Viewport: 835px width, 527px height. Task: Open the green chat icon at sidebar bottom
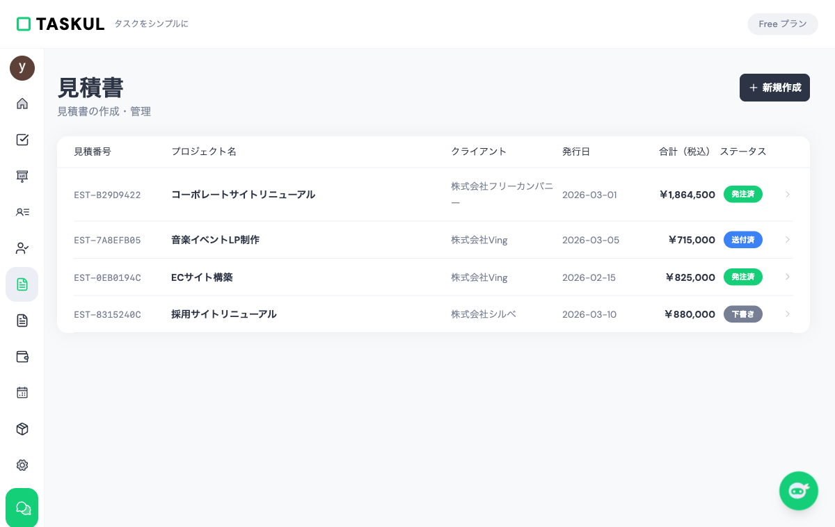[22, 508]
